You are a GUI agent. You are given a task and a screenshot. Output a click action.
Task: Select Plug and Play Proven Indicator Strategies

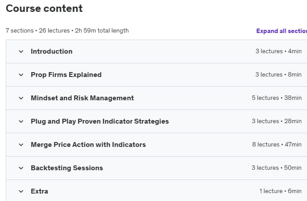100,121
